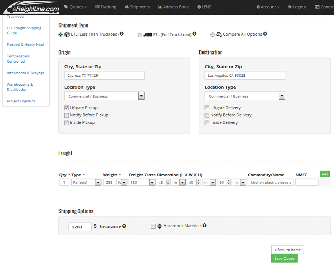Open Origin Location Type dropdown
Screen dimensions: 334x264
104,96
